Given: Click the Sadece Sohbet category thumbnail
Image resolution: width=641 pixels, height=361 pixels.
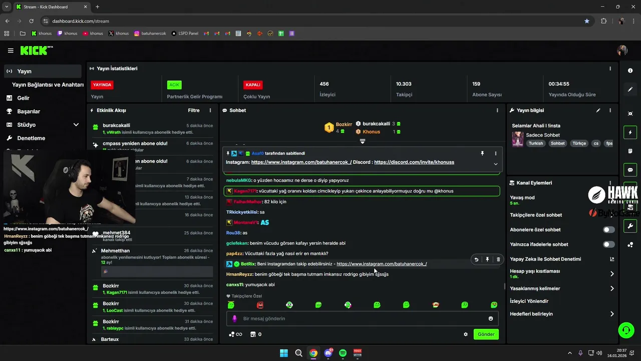Looking at the screenshot, I should [x=518, y=139].
